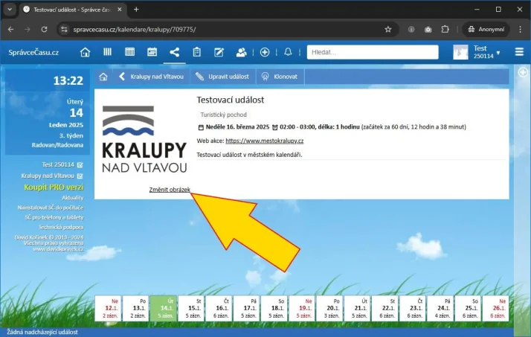This screenshot has height=337, width=531.
Task: Open the hamburger menu at top right
Action: click(x=519, y=52)
